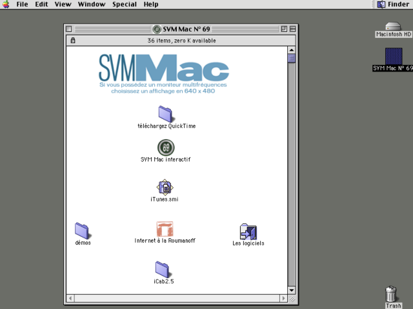The image size is (413, 309).
Task: Click the "SVM Mac N° 69" window title text
Action: [186, 29]
